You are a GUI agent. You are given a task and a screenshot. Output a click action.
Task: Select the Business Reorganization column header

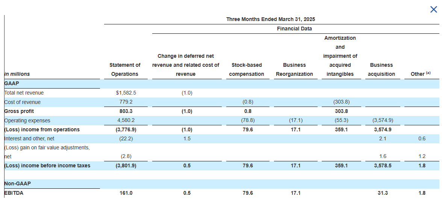pos(294,69)
